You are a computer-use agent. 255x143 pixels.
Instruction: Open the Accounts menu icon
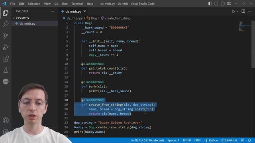[x=6, y=120]
